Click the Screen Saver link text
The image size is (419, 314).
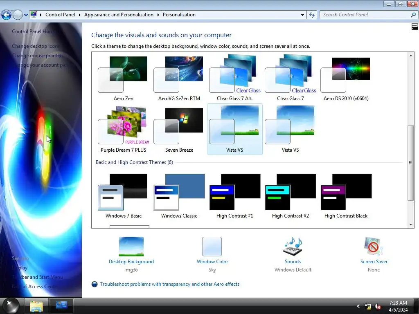click(374, 262)
